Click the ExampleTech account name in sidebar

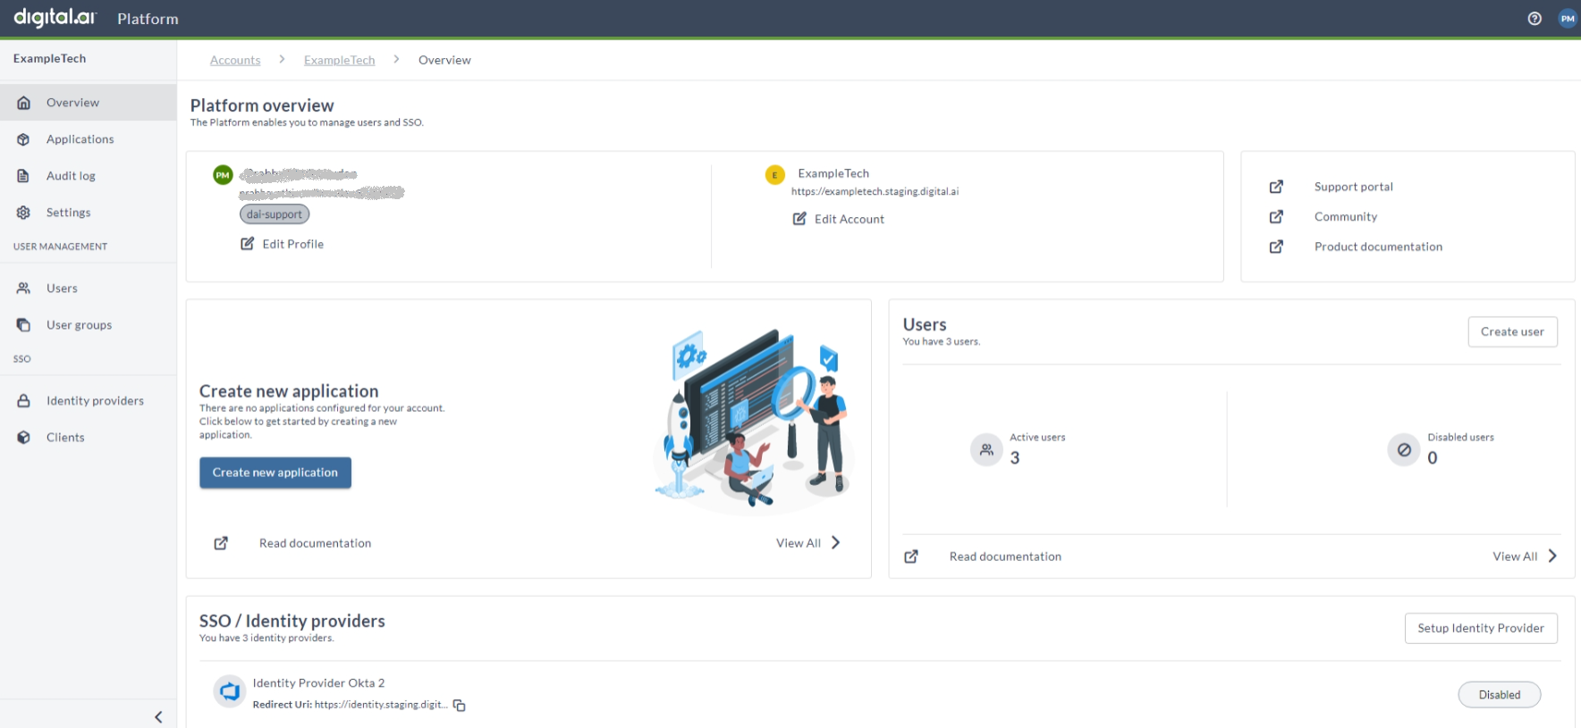pos(50,59)
